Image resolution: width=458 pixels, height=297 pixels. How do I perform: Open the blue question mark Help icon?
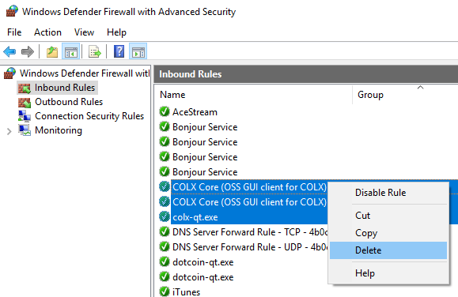119,51
